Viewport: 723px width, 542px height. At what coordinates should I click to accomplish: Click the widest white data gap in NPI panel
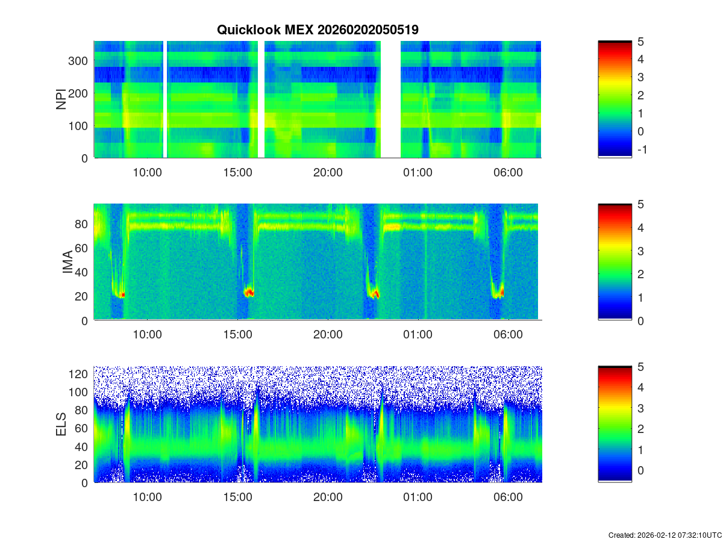(390, 99)
